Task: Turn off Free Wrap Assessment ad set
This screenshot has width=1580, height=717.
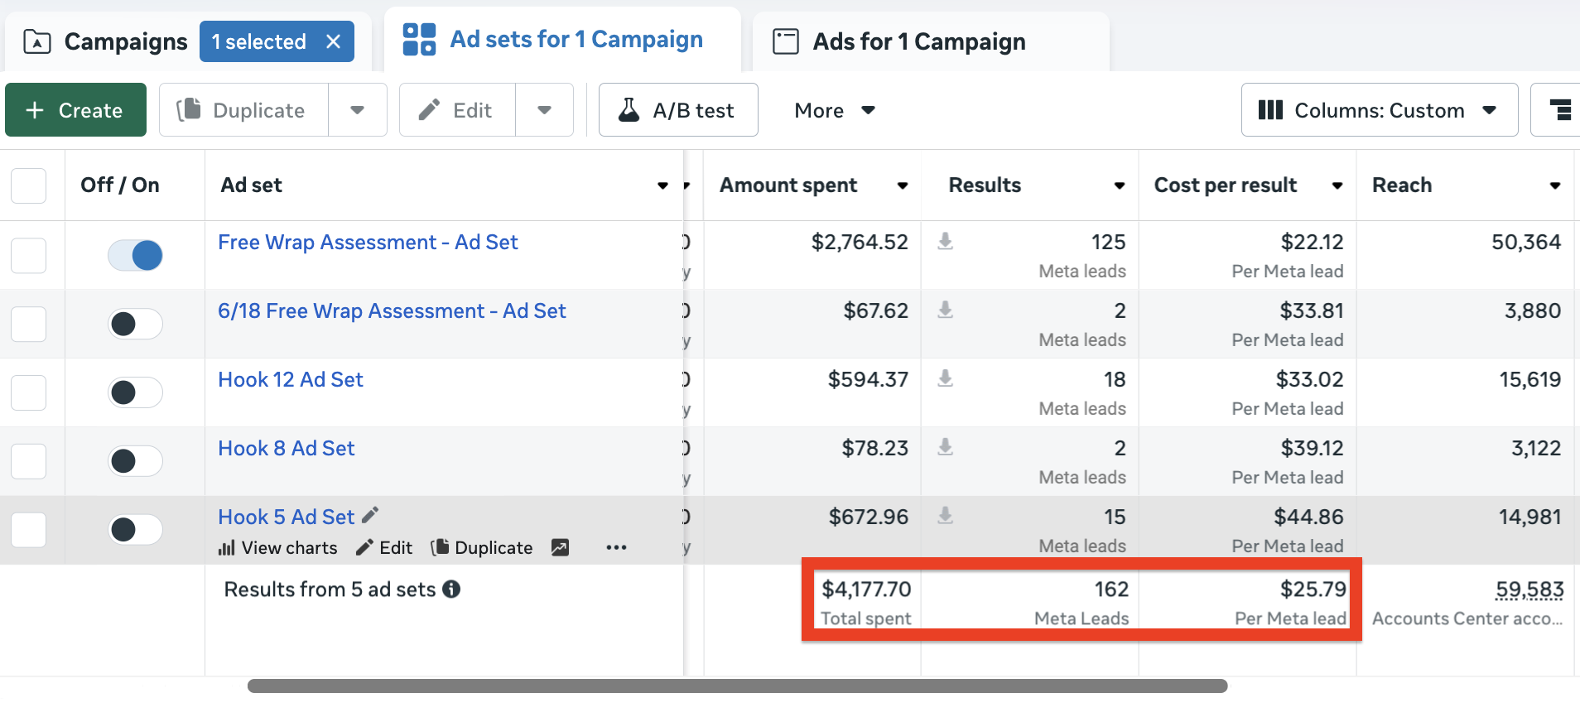Action: [x=136, y=255]
